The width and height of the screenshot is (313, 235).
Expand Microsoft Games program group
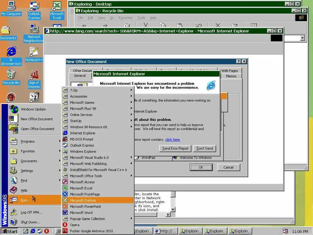coord(98,103)
